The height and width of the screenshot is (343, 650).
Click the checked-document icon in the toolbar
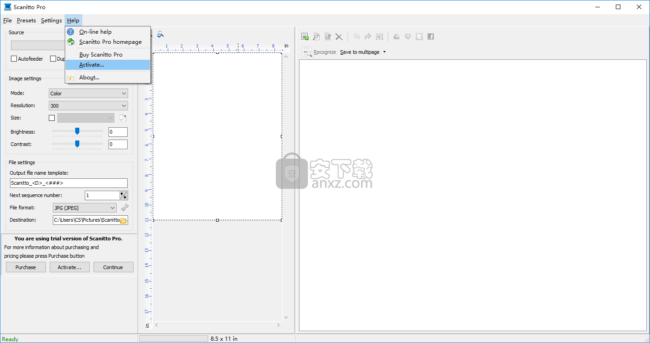coord(328,36)
